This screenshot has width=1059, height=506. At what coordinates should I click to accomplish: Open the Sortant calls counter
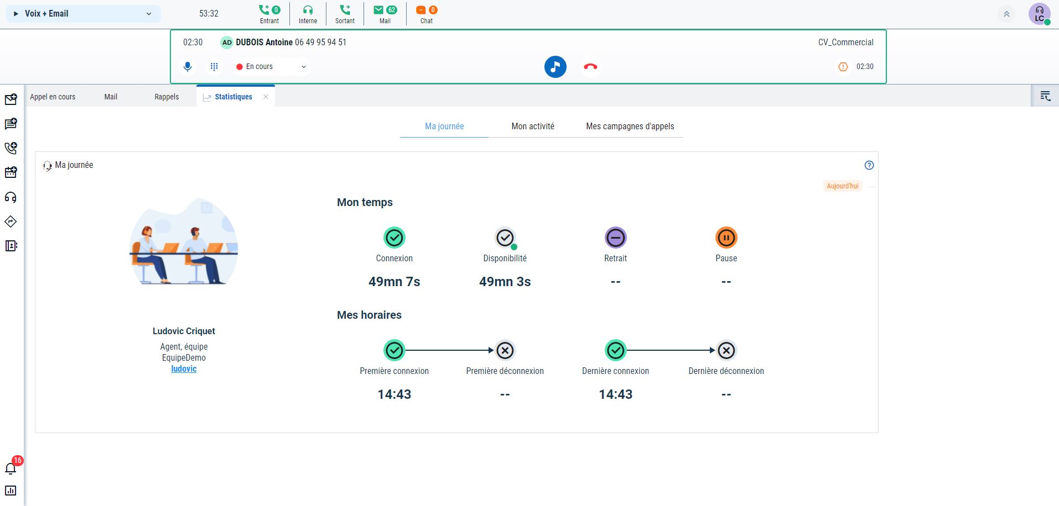pyautogui.click(x=345, y=13)
